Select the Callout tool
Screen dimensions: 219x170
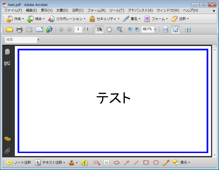click(x=97, y=163)
